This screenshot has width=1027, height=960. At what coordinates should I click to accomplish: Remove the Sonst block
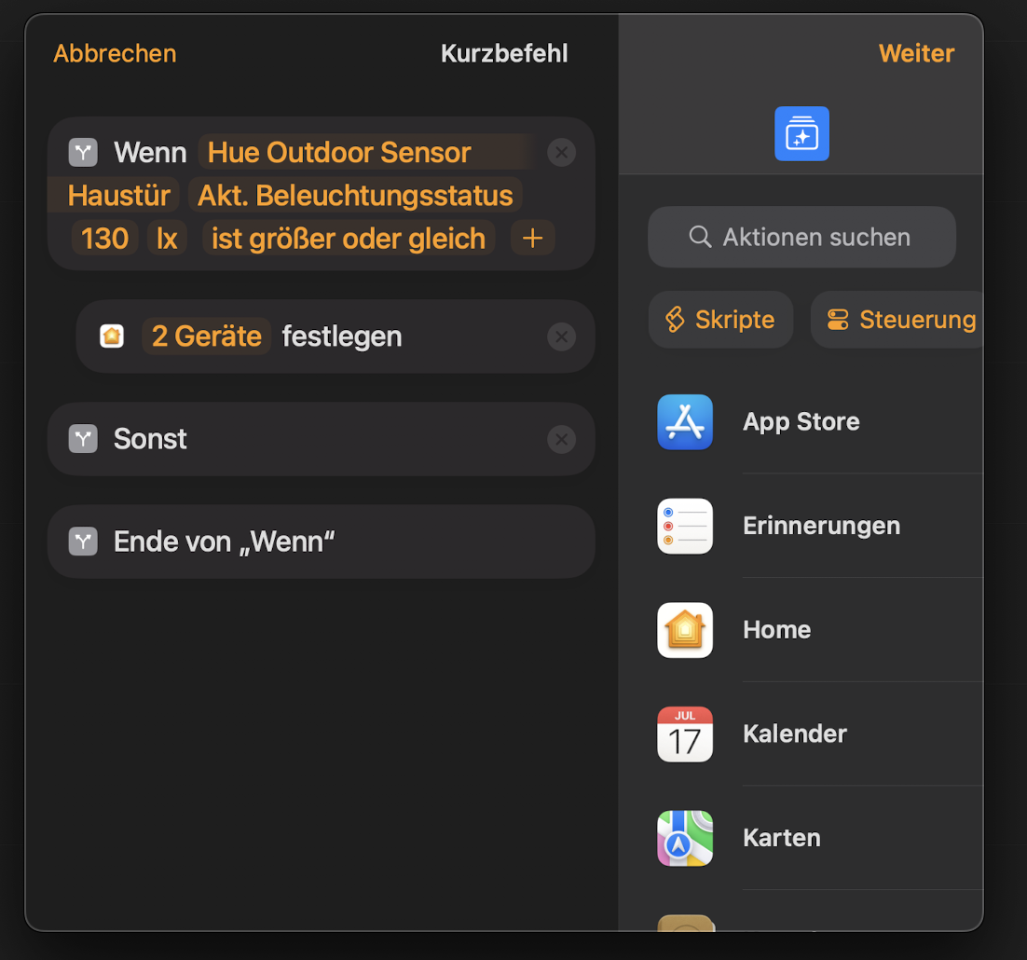point(561,439)
